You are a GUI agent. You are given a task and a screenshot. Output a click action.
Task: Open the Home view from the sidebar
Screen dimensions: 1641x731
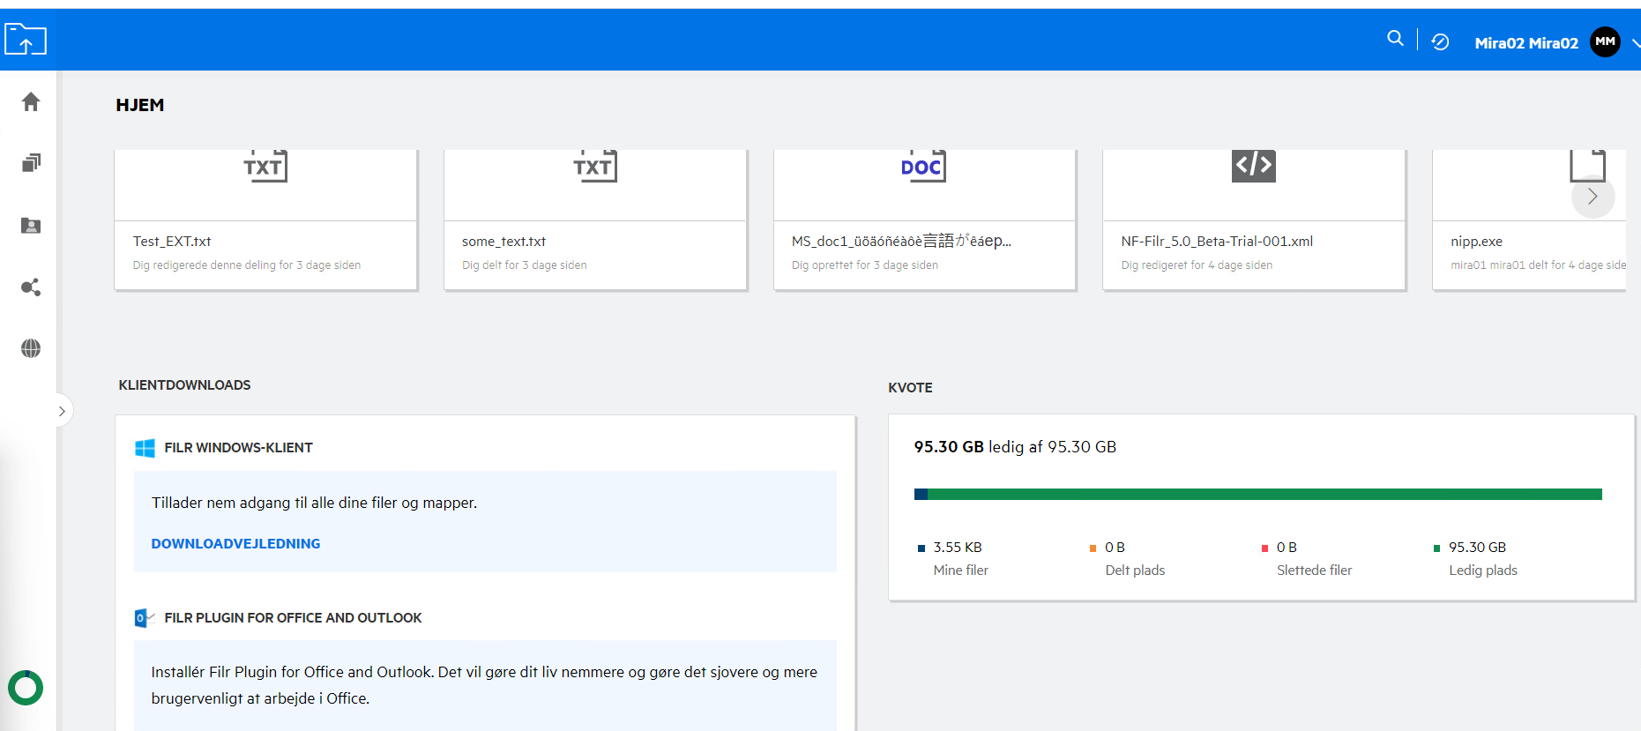coord(31,102)
